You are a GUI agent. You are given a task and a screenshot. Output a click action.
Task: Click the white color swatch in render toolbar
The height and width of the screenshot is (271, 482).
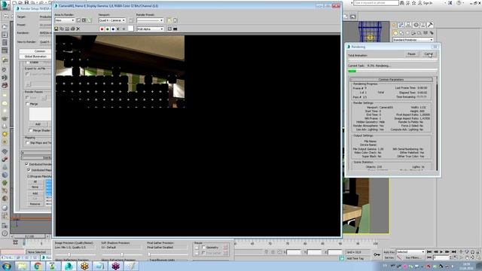tap(130, 29)
